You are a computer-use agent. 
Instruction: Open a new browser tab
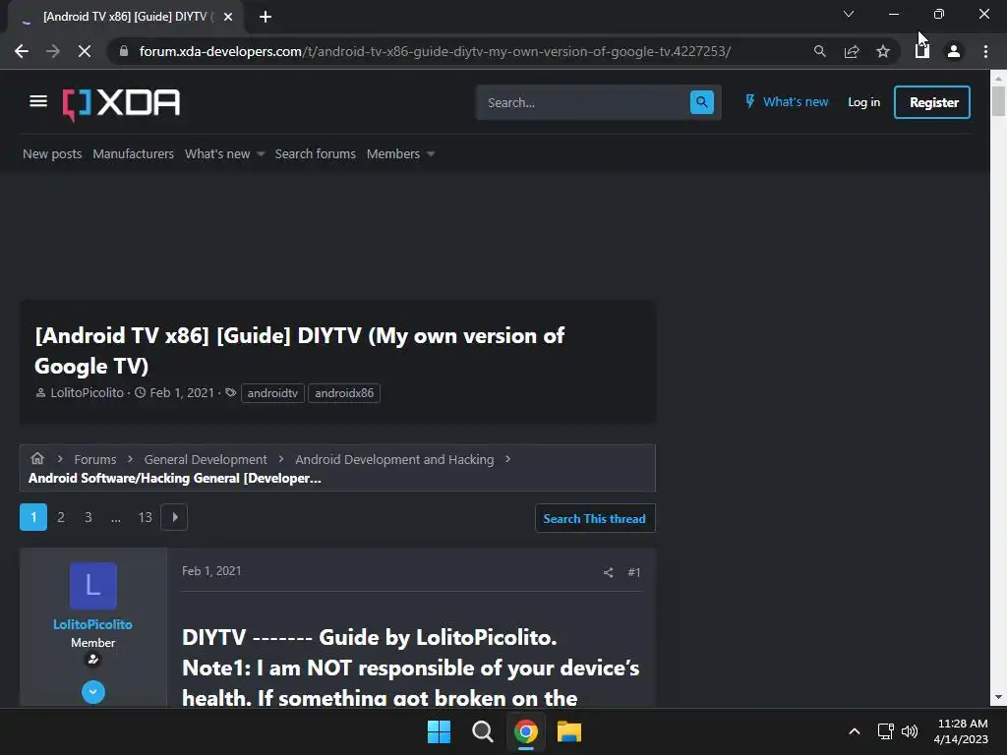click(266, 17)
